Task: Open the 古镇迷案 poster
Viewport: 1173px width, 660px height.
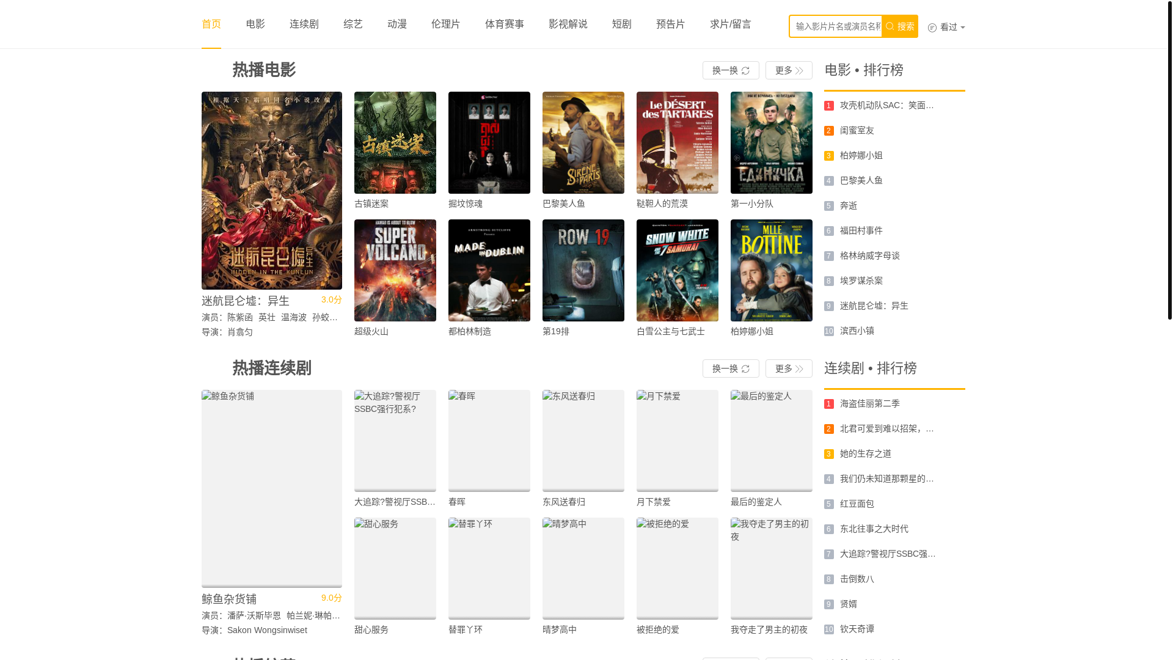Action: pos(395,142)
